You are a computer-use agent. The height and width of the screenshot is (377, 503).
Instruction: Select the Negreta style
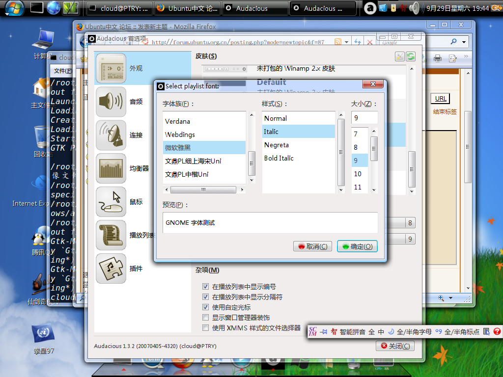click(x=299, y=145)
